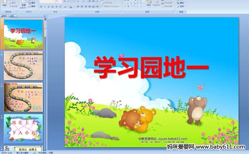The image size is (249, 154).
Task: Click the ziyuan.baby611.com text on the slide
Action: 173,139
